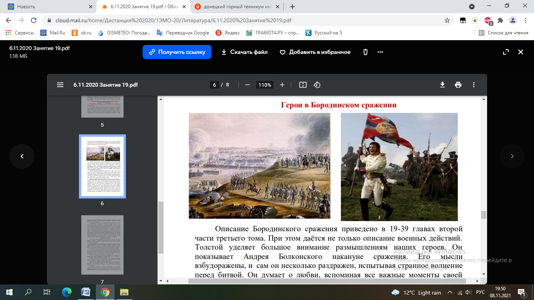Reload the current page
The image size is (534, 300).
point(34,20)
